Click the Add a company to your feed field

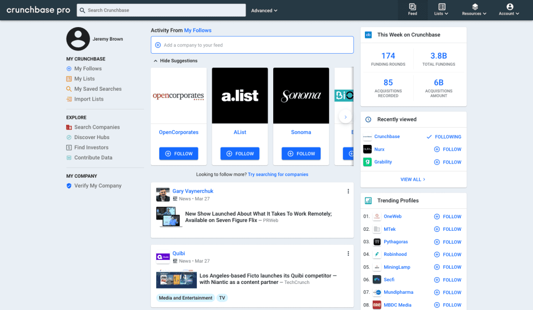pyautogui.click(x=252, y=45)
